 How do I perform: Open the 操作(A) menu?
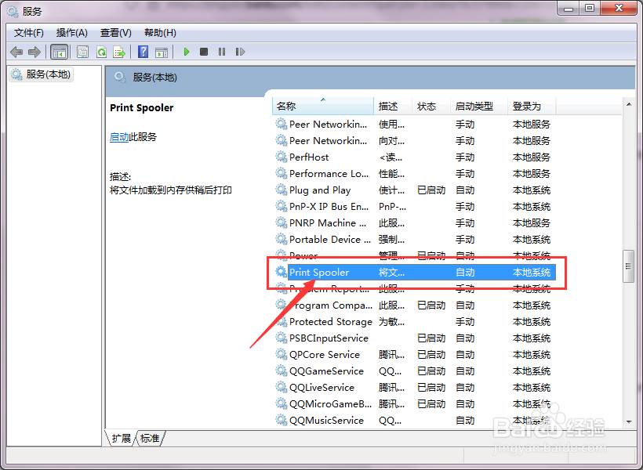[x=71, y=32]
